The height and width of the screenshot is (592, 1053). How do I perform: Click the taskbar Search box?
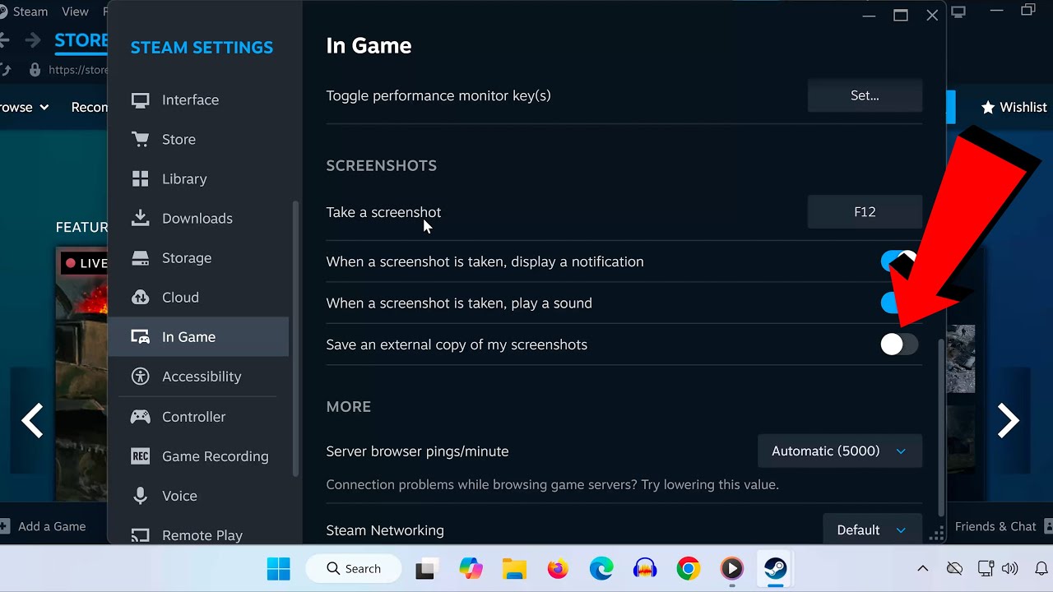click(x=354, y=568)
